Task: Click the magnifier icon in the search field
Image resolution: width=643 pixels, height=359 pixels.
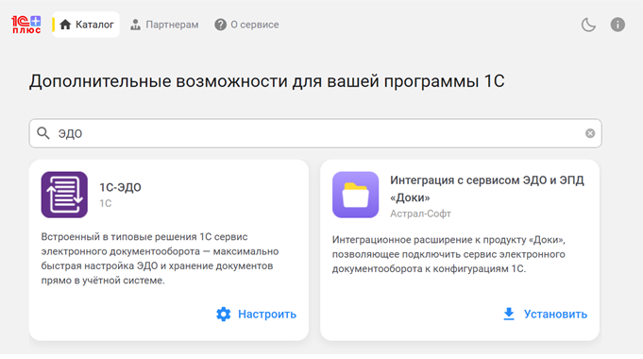Action: tap(43, 133)
